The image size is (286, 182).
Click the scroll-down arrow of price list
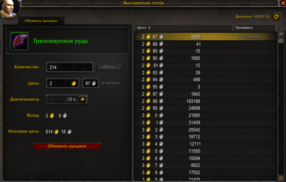[x=281, y=178]
